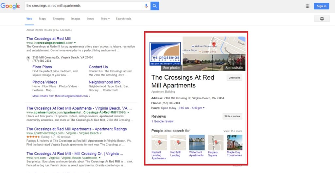Click More results from thecrossingsatredmill.com
Viewport: 335px width, 173px height.
(61, 96)
